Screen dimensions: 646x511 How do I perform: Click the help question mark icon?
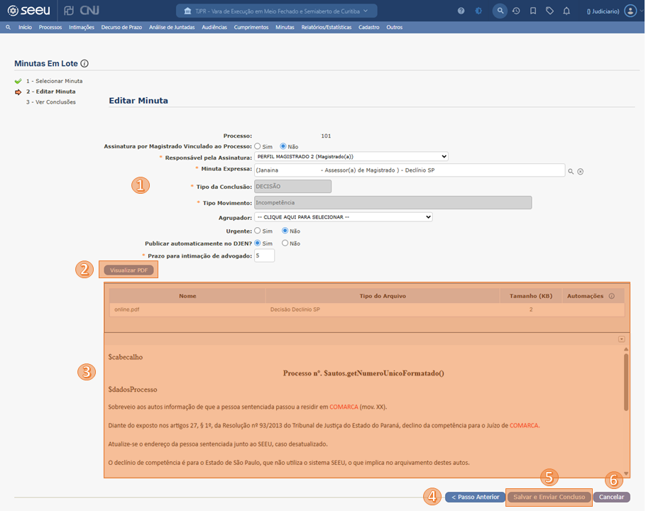pos(461,11)
